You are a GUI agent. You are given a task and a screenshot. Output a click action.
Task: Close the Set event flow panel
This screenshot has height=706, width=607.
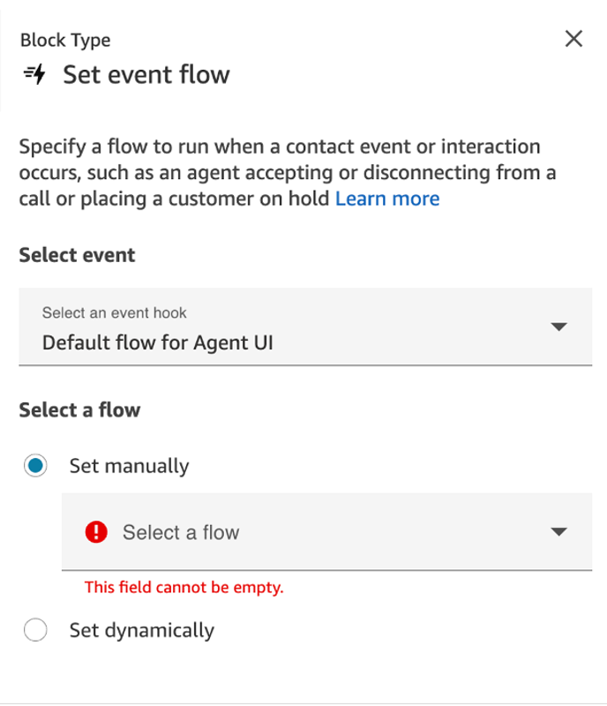(573, 39)
